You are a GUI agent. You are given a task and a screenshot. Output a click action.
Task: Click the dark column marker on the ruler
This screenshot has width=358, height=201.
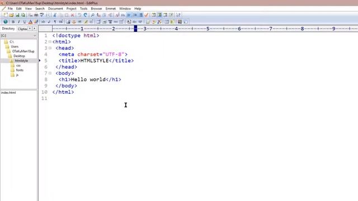135,28
